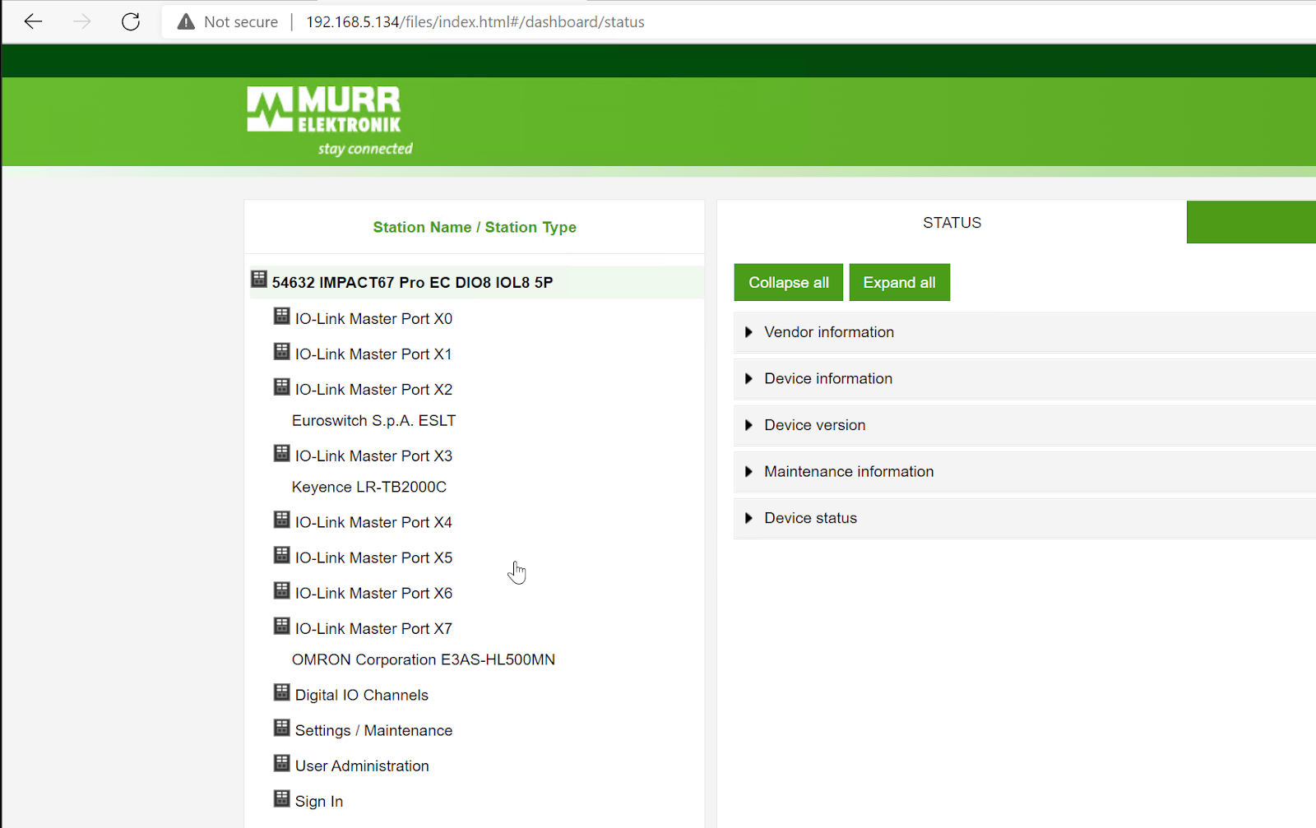Click the icon beside IO-Link Master Port X4
The height and width of the screenshot is (828, 1316).
point(282,520)
